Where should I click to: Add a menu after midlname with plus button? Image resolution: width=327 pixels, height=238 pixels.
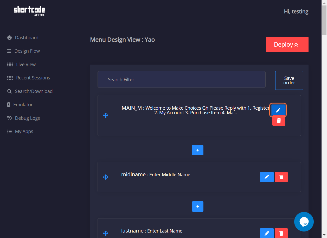click(198, 206)
